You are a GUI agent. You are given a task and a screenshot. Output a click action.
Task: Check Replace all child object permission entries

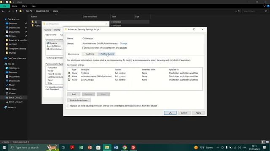click(x=68, y=106)
